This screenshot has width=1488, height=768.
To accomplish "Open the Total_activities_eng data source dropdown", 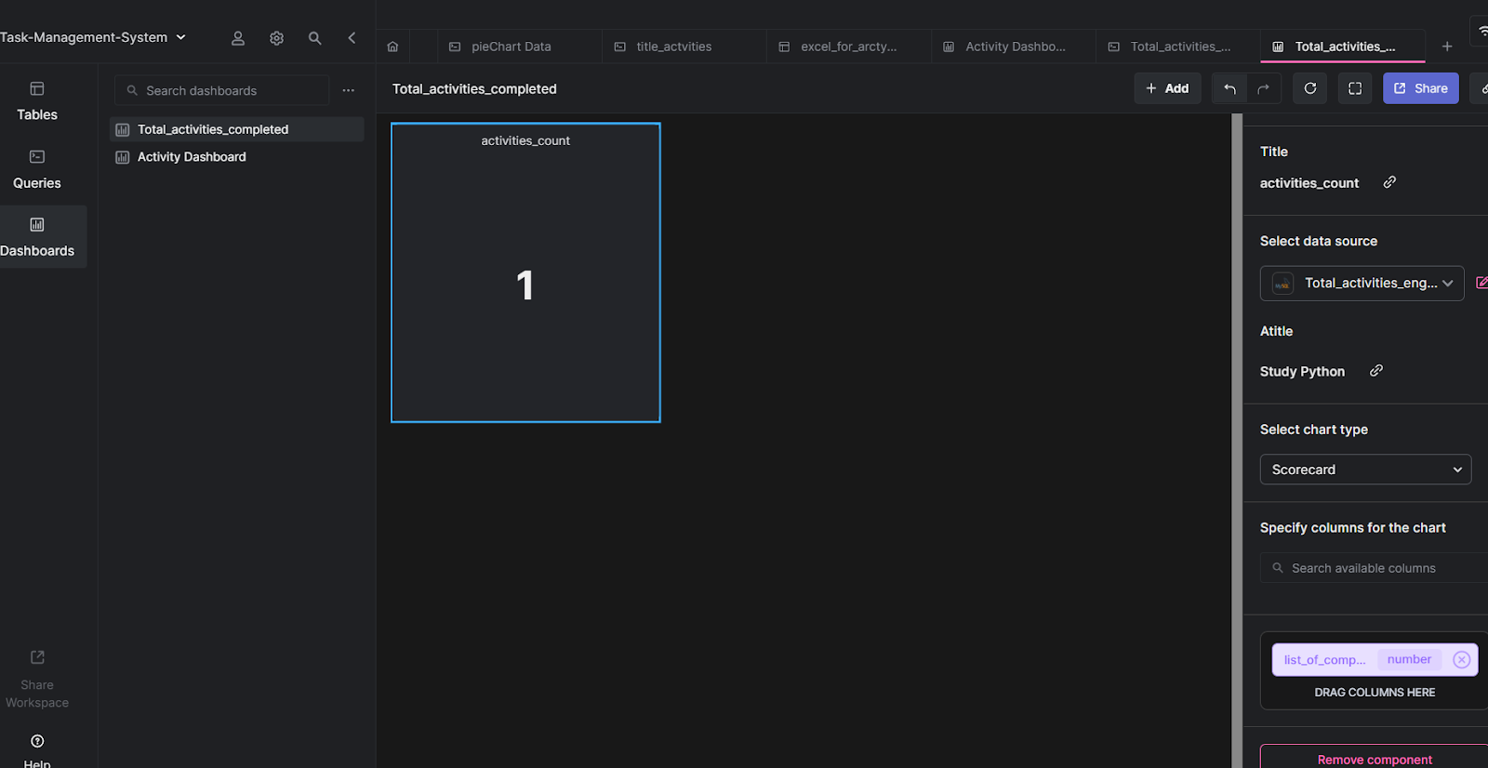I will 1362,284.
